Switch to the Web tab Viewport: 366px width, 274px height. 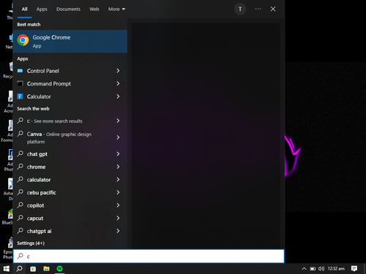coord(94,9)
